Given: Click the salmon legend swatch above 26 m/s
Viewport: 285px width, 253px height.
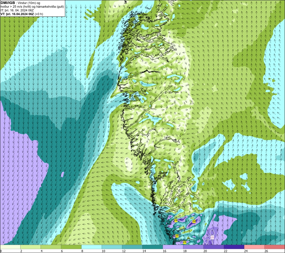Looking at the screenshot, I should point(275,247).
